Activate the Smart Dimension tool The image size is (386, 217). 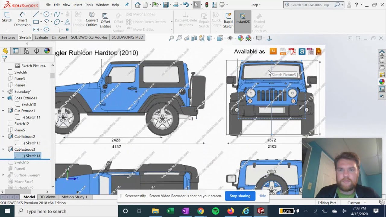tap(22, 20)
